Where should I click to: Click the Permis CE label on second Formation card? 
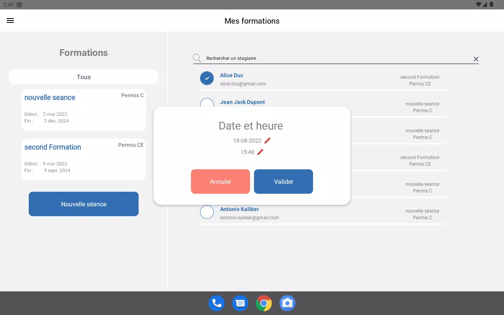pyautogui.click(x=131, y=145)
